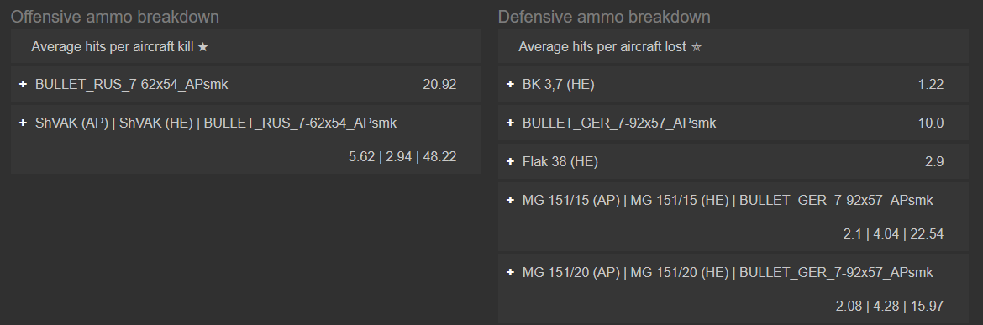This screenshot has height=325, width=983.
Task: Expand the MG 151/20 ammo row plus icon
Action: [x=510, y=272]
